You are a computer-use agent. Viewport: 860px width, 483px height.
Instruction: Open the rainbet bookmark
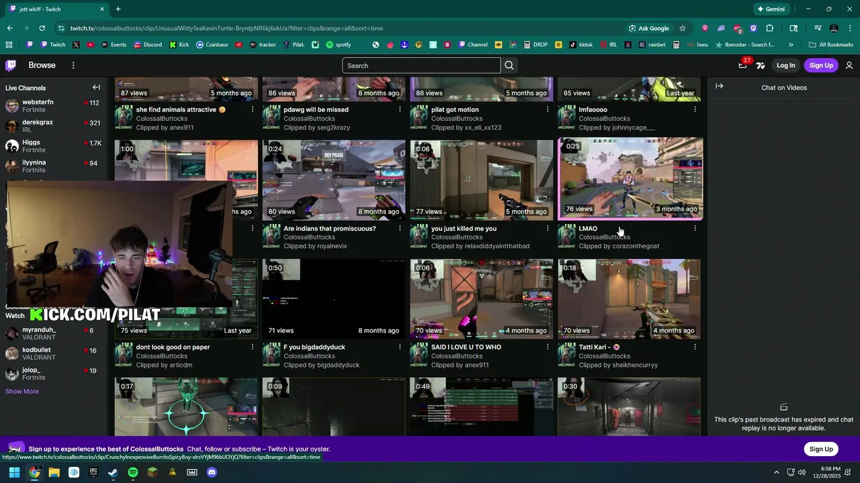pyautogui.click(x=652, y=45)
